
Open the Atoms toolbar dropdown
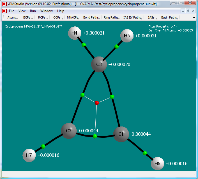pyautogui.click(x=12, y=17)
